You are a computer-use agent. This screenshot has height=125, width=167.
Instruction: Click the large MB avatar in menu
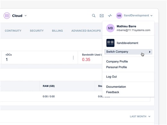[110, 28]
